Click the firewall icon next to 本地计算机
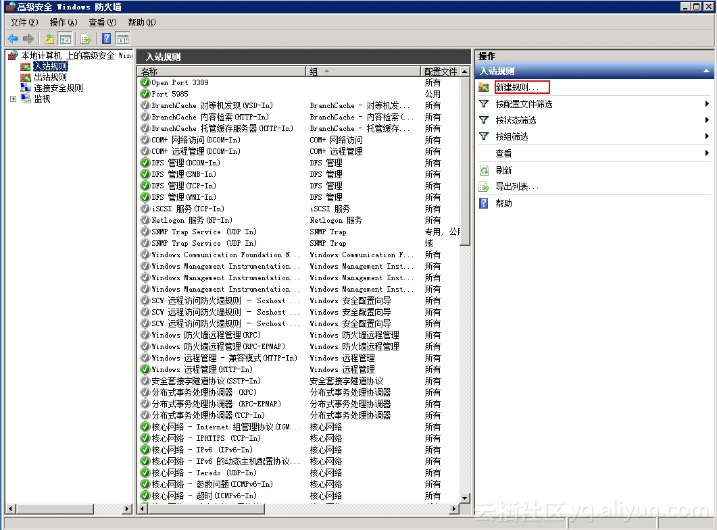 pos(14,55)
